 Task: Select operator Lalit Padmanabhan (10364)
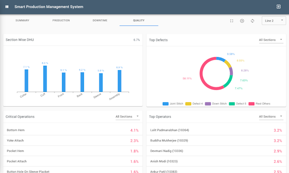[216, 130]
